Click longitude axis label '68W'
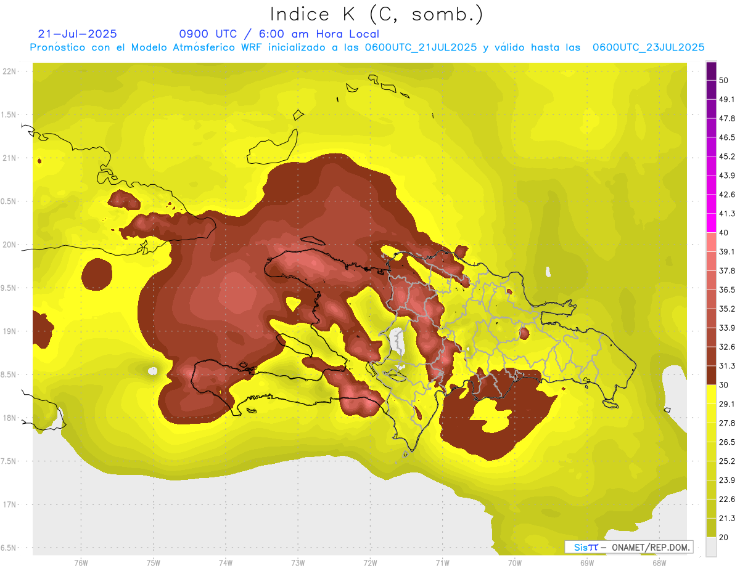740x571 pixels. click(659, 563)
